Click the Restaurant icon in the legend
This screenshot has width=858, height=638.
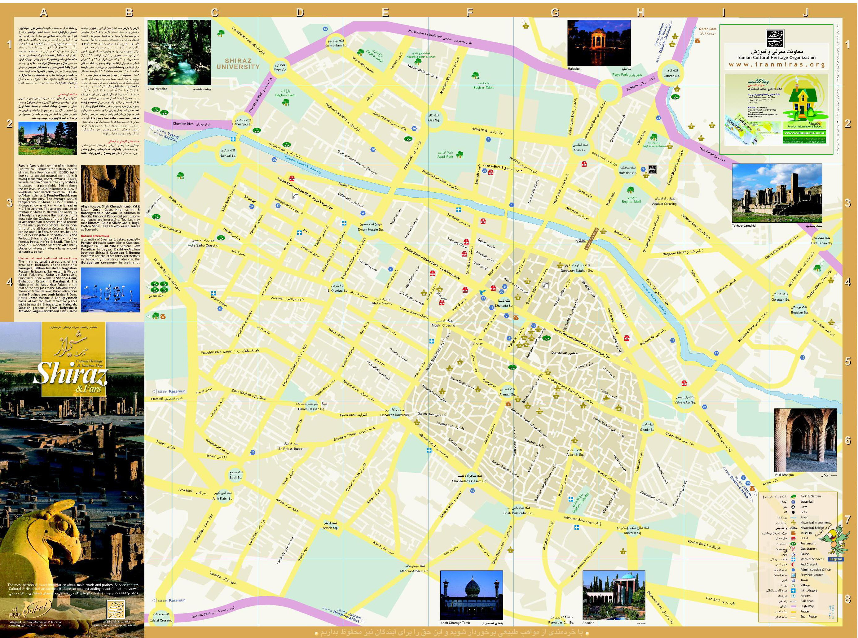[x=794, y=544]
